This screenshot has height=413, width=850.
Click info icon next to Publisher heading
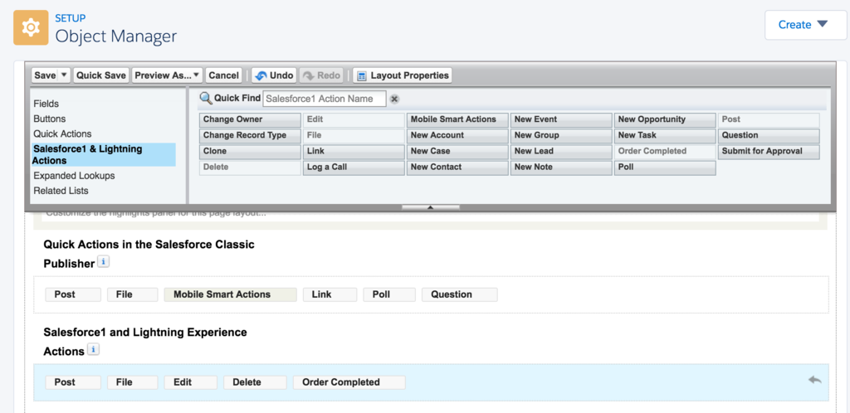pyautogui.click(x=103, y=262)
